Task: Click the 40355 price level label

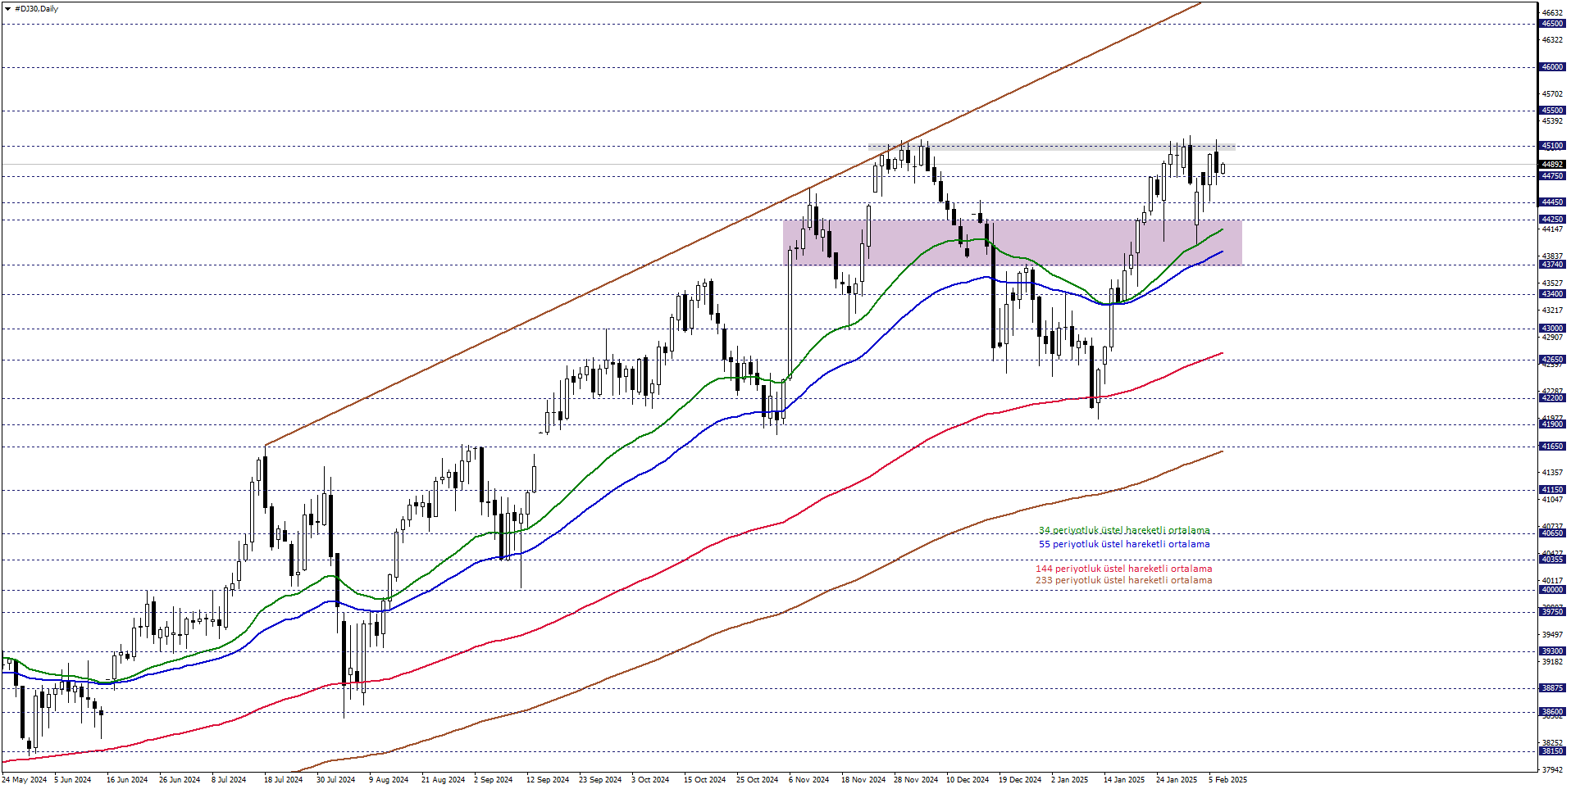Action: (x=1552, y=560)
